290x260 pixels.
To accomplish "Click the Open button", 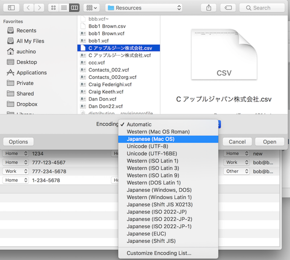I will [270, 142].
